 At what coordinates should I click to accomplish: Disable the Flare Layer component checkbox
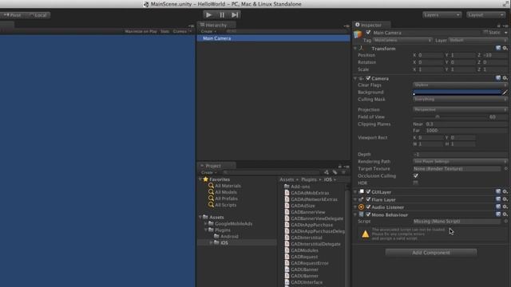click(x=368, y=199)
